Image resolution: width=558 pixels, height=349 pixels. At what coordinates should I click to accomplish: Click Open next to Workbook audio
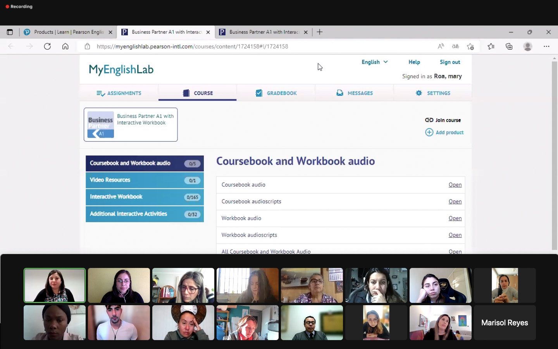pos(455,218)
